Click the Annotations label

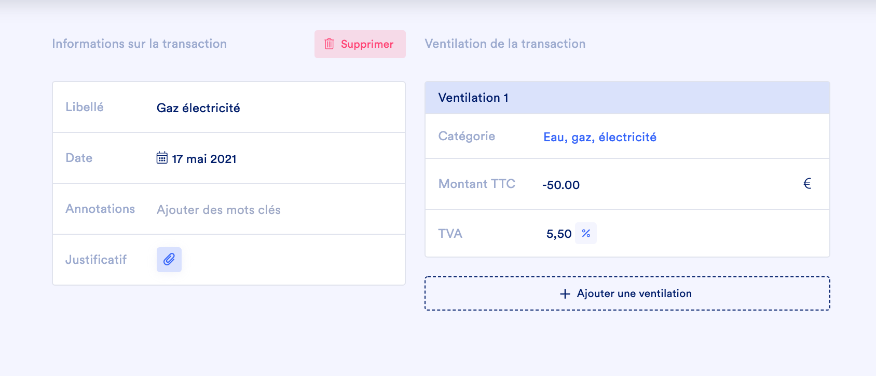100,209
